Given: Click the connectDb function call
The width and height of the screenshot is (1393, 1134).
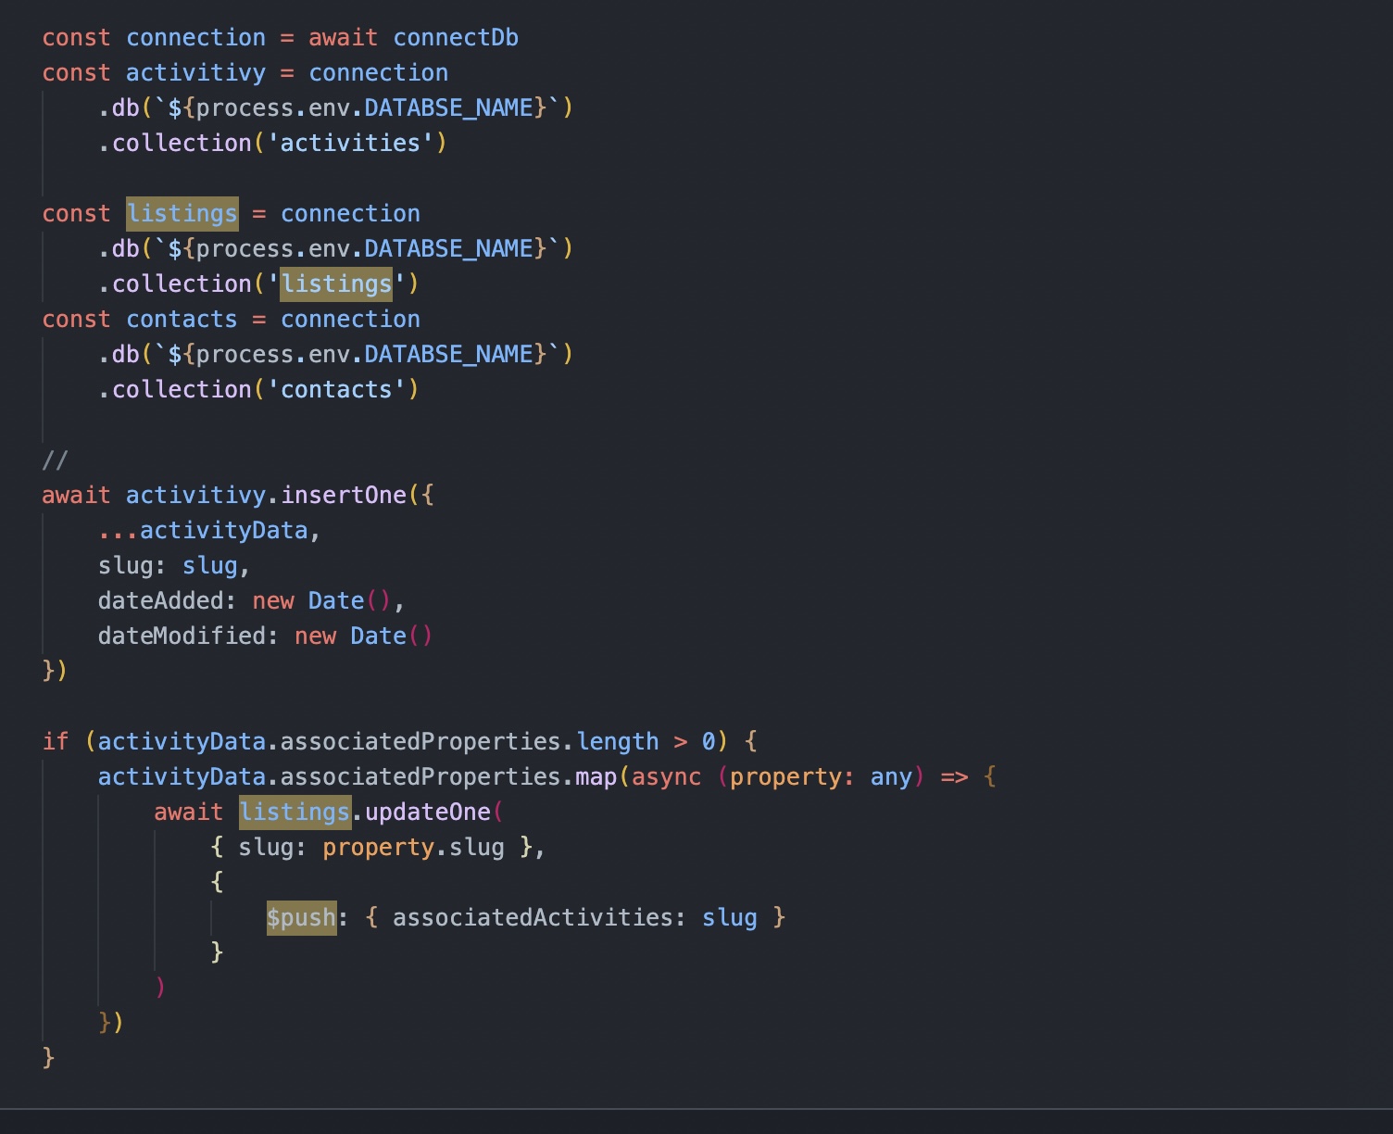Looking at the screenshot, I should click(456, 38).
